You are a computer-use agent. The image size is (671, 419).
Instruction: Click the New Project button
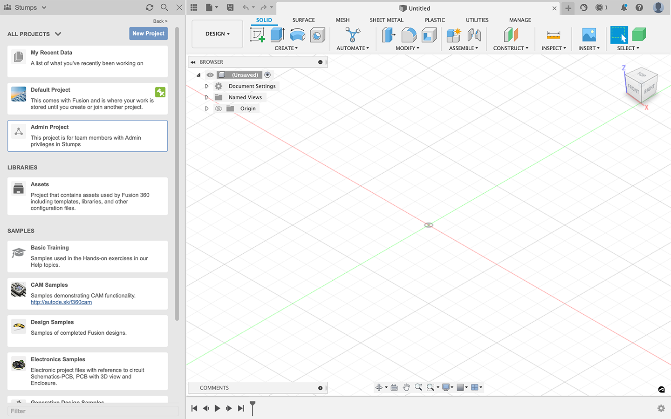148,34
